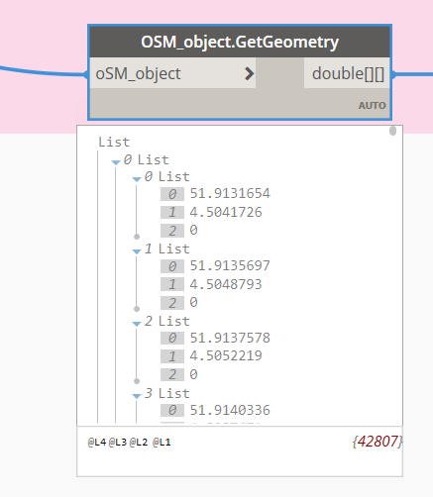Click the {42807} item count

[378, 442]
